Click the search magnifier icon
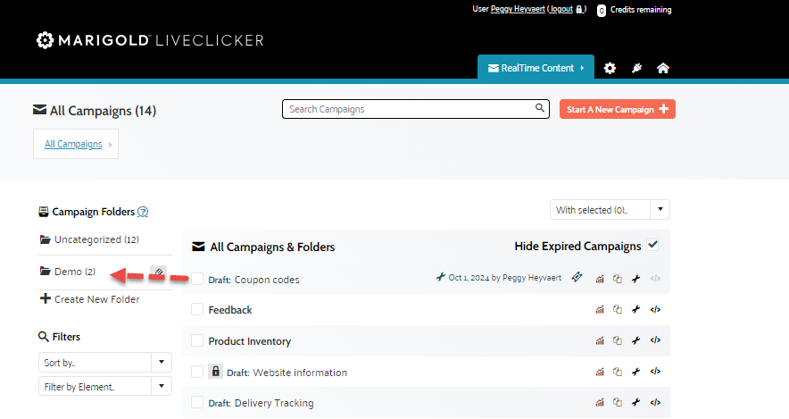The height and width of the screenshot is (419, 789). coord(540,109)
